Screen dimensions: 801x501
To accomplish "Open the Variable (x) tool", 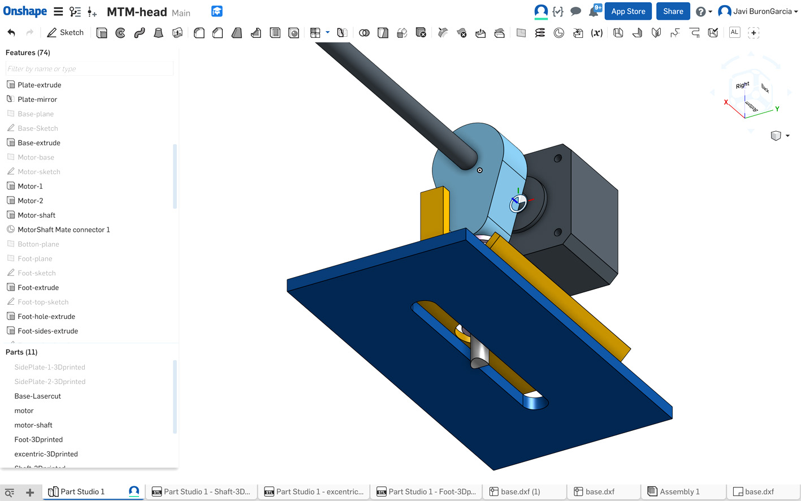I will 596,33.
